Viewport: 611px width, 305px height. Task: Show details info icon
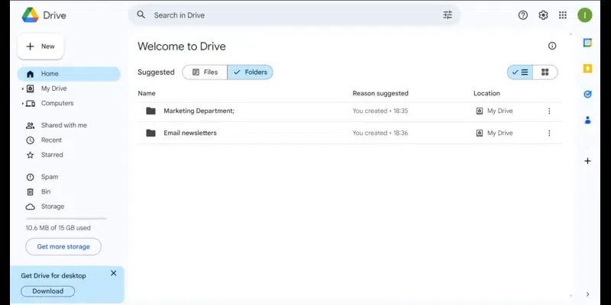tap(552, 46)
